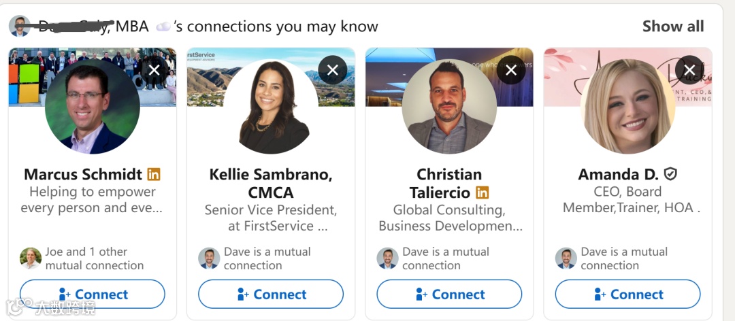
Task: View Amanda D.'s profile picture
Action: coord(627,107)
